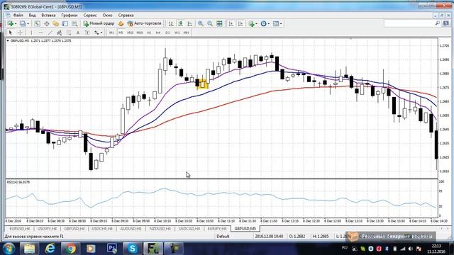The image size is (454, 255).
Task: Open the Сервис menu
Action: [90, 15]
